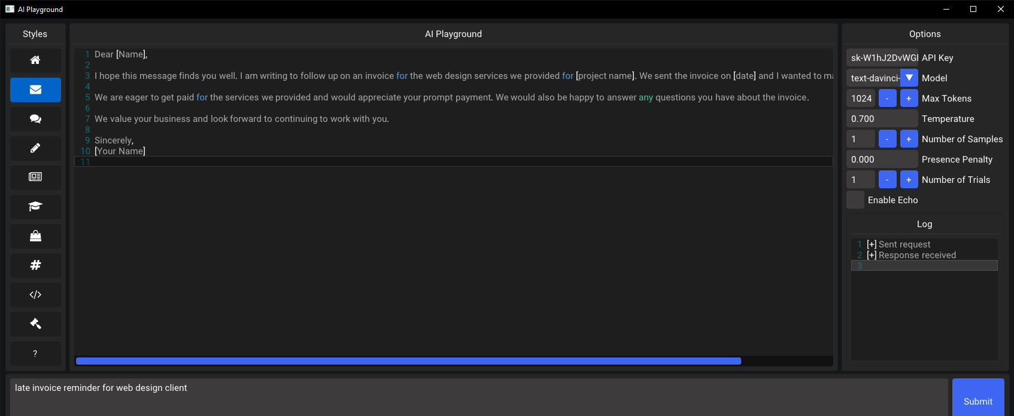Open the question mark help style
The height and width of the screenshot is (416, 1014).
[35, 353]
